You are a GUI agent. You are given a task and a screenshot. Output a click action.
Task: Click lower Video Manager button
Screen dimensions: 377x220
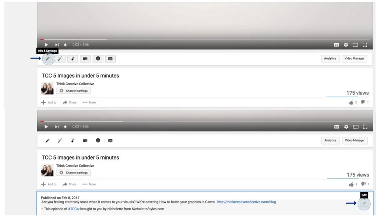tap(355, 140)
